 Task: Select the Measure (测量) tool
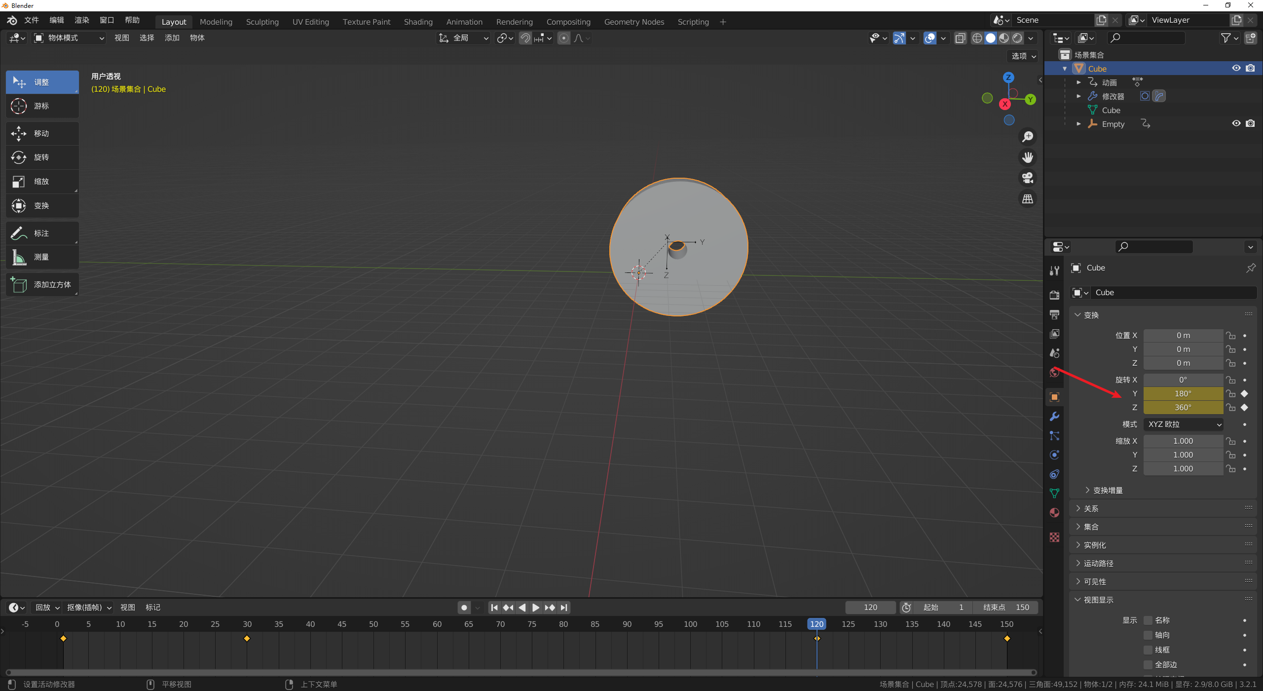pyautogui.click(x=42, y=257)
